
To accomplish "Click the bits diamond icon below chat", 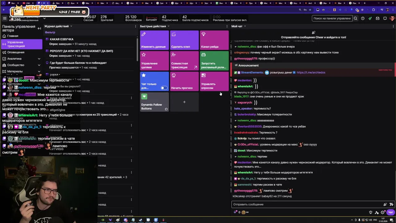I will (235, 212).
